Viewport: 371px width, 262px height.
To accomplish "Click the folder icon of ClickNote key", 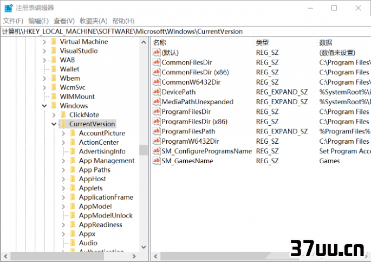I will pos(63,115).
